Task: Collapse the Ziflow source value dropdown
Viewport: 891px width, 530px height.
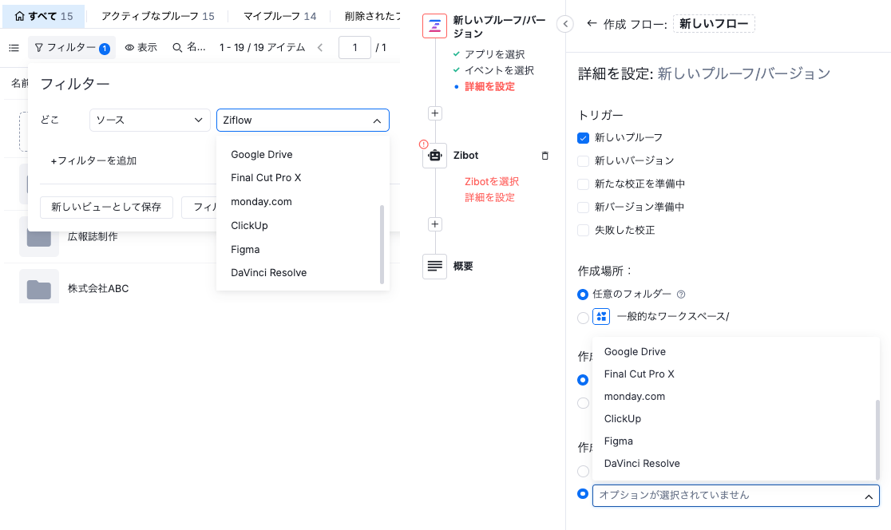Action: click(303, 120)
